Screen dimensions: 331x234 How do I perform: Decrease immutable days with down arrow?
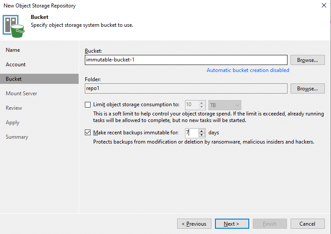coord(202,135)
